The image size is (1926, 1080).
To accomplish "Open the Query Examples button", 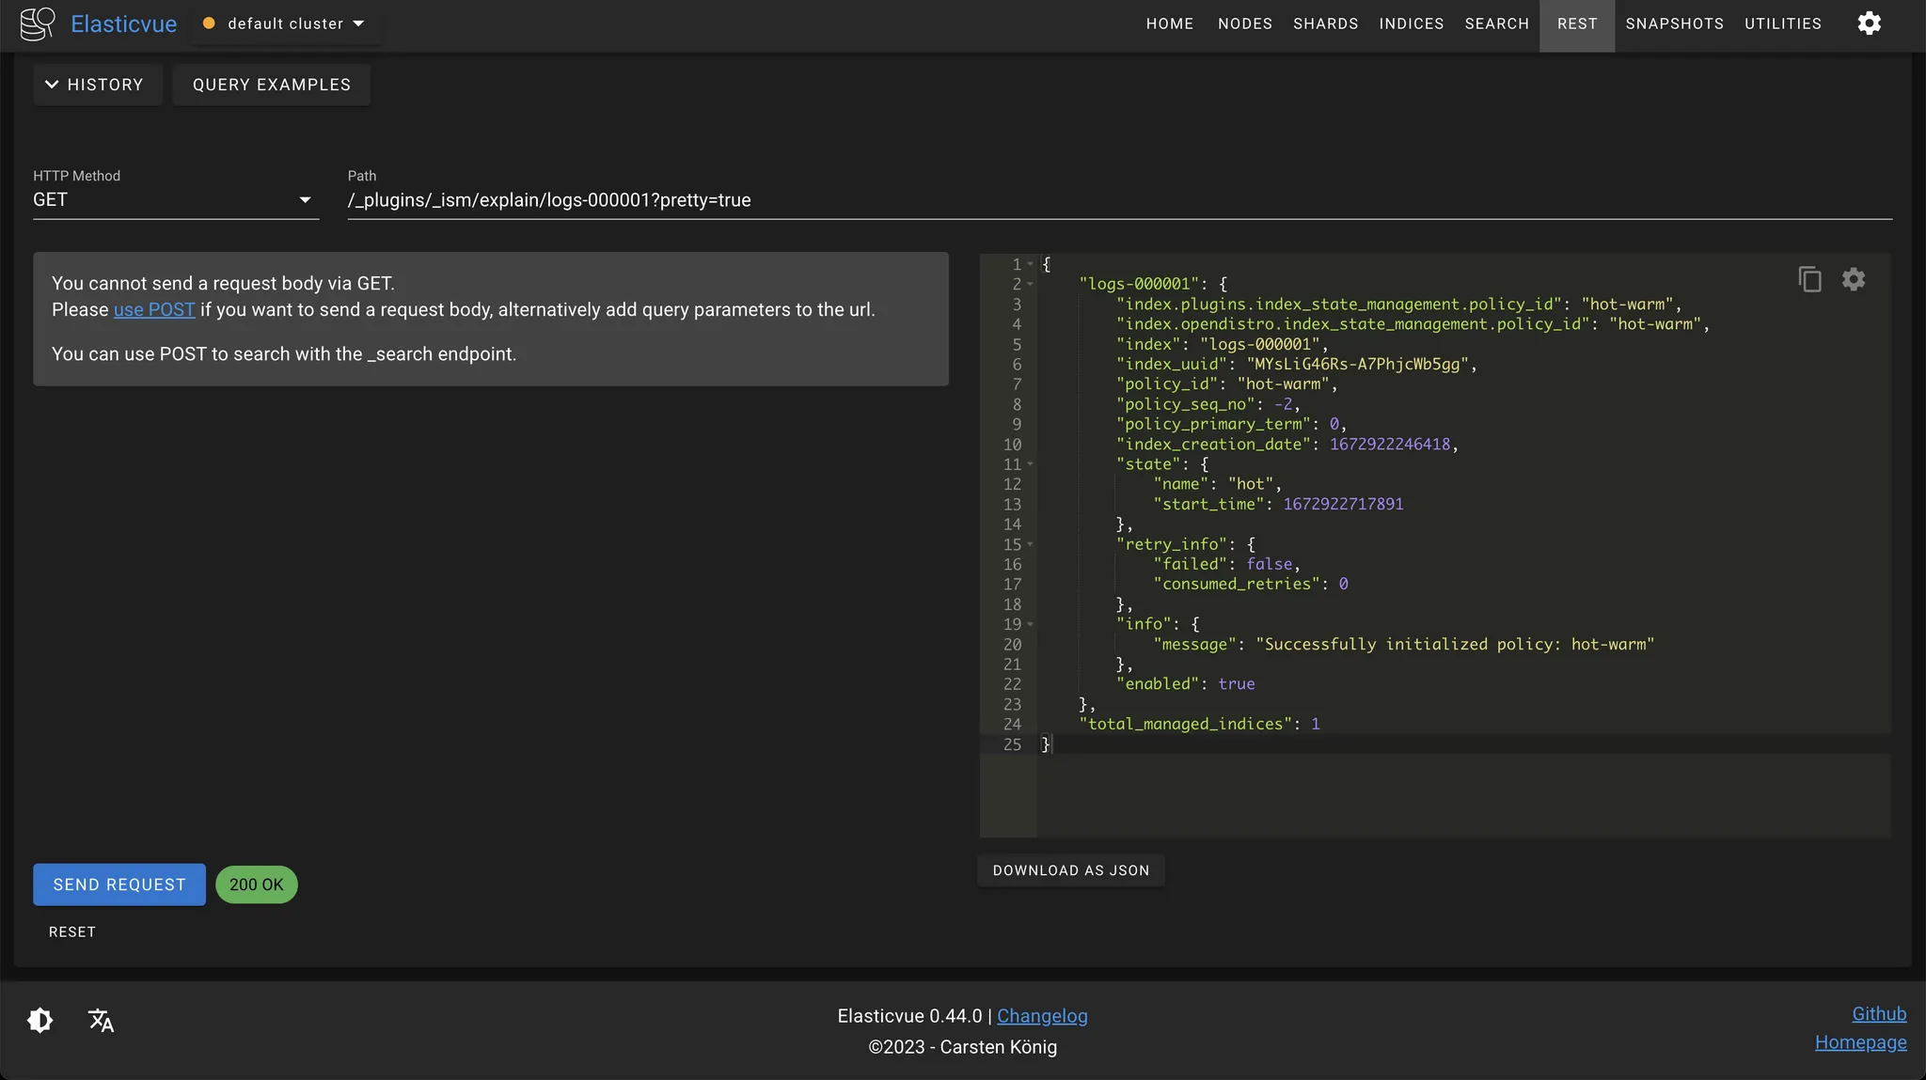I will [x=271, y=85].
